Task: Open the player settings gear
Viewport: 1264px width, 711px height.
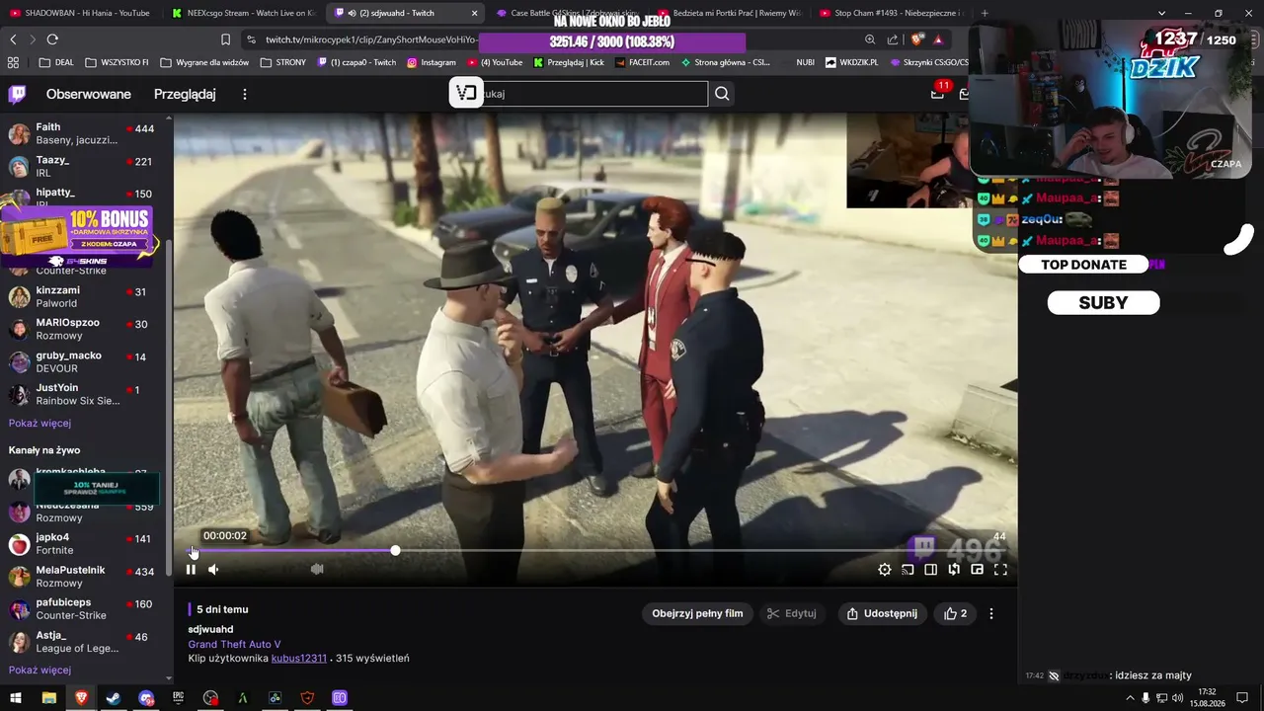Action: click(x=885, y=569)
